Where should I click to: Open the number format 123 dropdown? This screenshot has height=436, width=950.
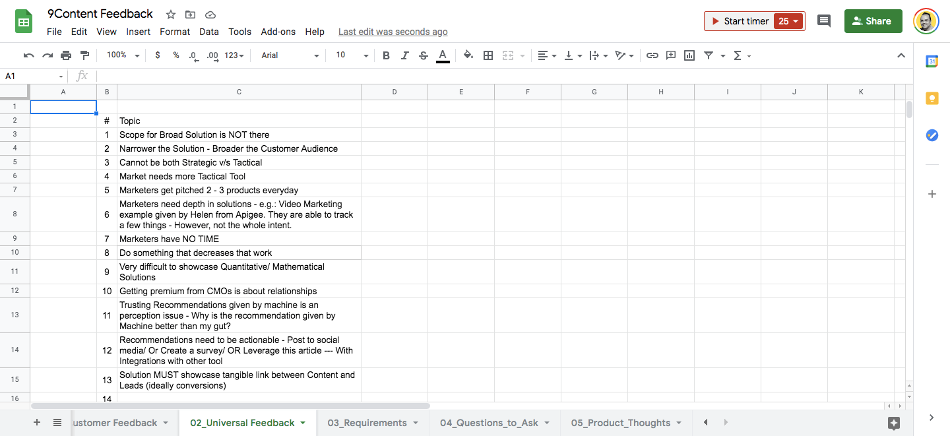pos(234,55)
